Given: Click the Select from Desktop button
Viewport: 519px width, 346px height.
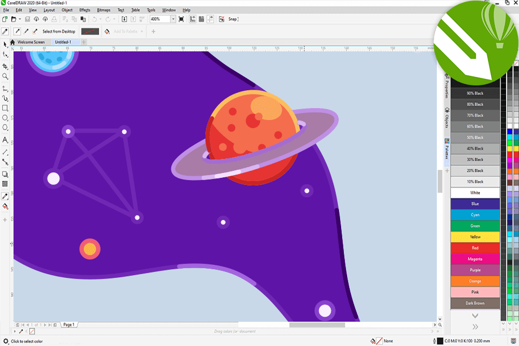Looking at the screenshot, I should click(x=59, y=31).
